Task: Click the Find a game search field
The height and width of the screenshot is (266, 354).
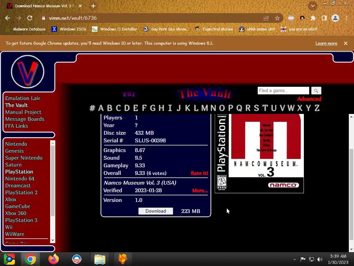Action: [x=283, y=91]
